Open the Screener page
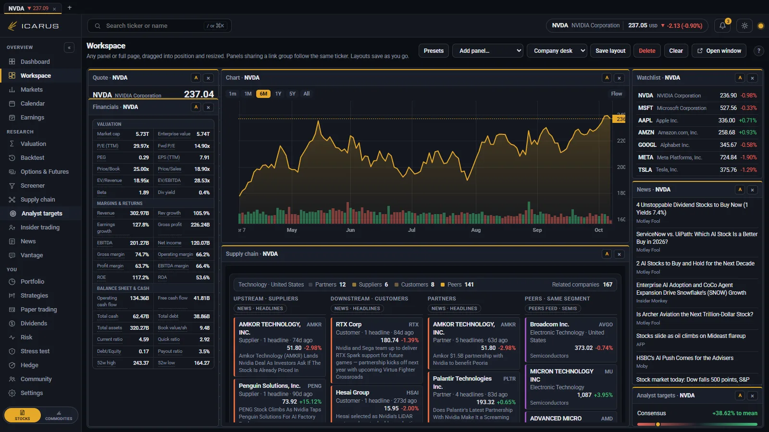Image resolution: width=769 pixels, height=432 pixels. tap(41, 186)
